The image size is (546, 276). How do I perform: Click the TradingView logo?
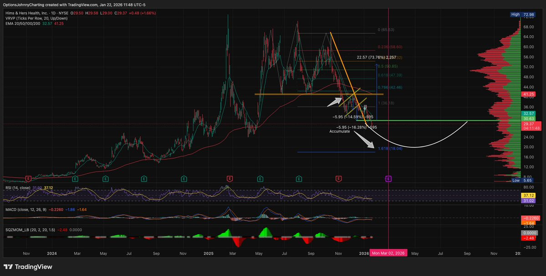[x=28, y=267]
